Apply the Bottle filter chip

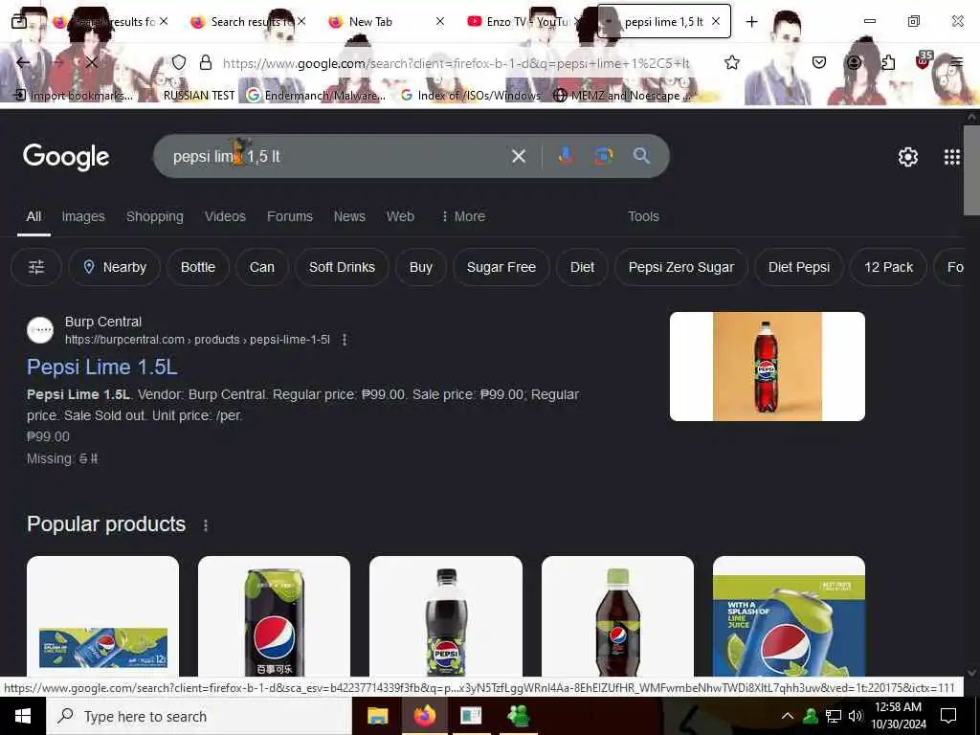pyautogui.click(x=197, y=267)
